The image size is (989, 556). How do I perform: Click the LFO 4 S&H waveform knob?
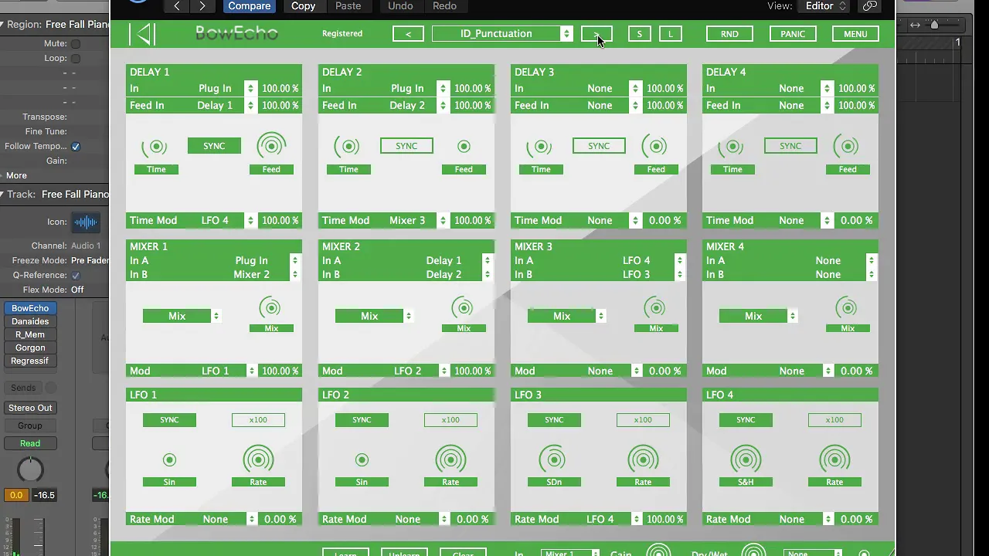point(746,459)
